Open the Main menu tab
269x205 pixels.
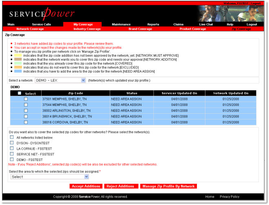tap(11, 24)
